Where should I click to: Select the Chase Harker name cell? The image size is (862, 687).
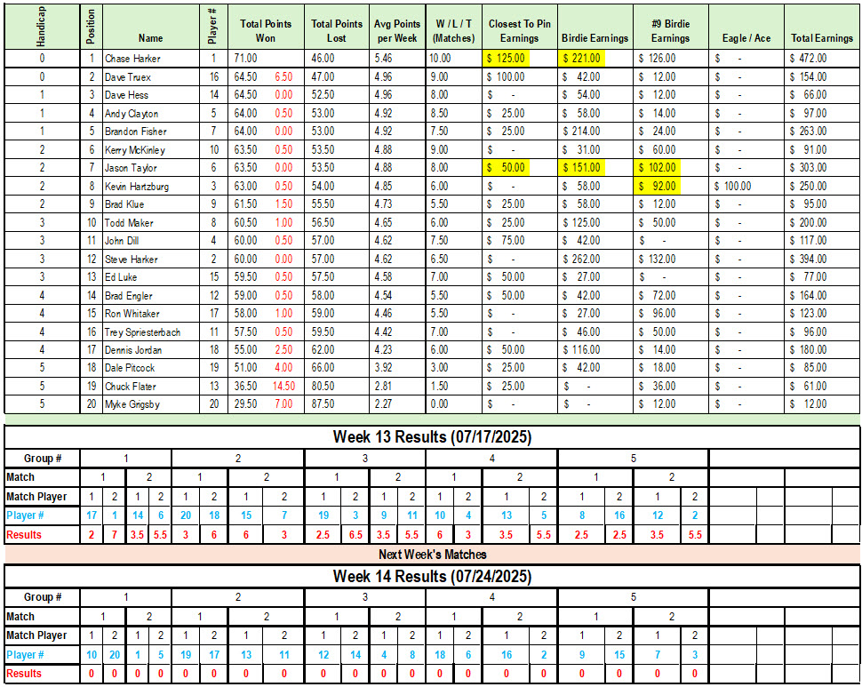[x=133, y=59]
